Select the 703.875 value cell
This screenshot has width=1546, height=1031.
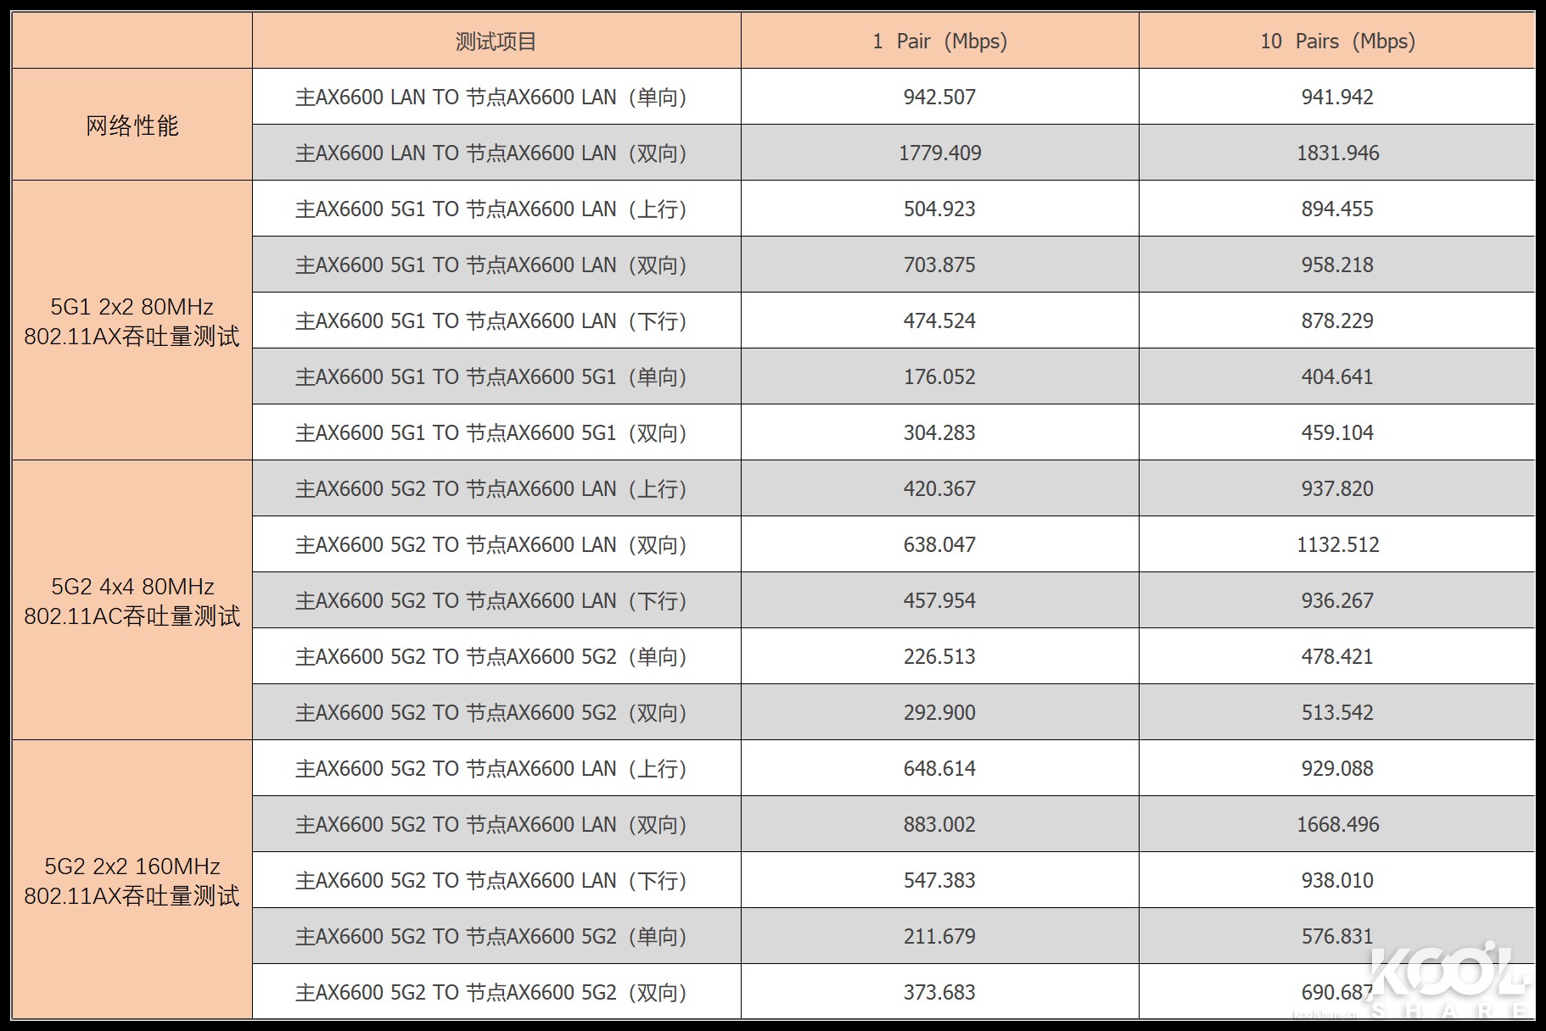[939, 265]
